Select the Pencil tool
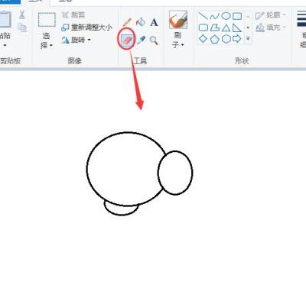Image resolution: width=306 pixels, height=285 pixels. tap(127, 22)
